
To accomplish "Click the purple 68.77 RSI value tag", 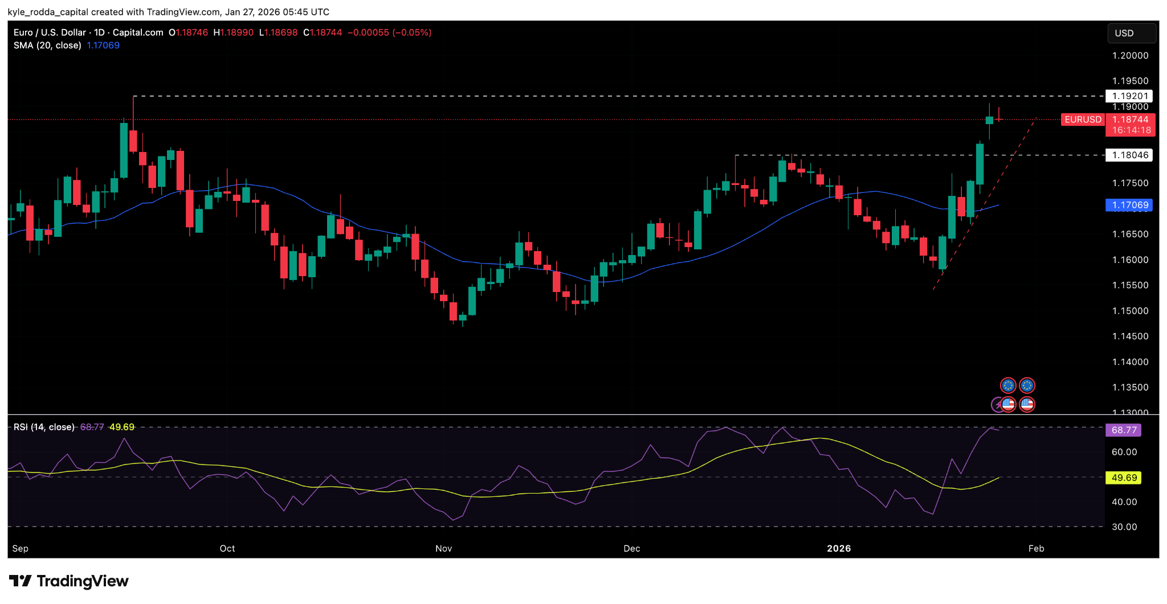I will pyautogui.click(x=1124, y=430).
